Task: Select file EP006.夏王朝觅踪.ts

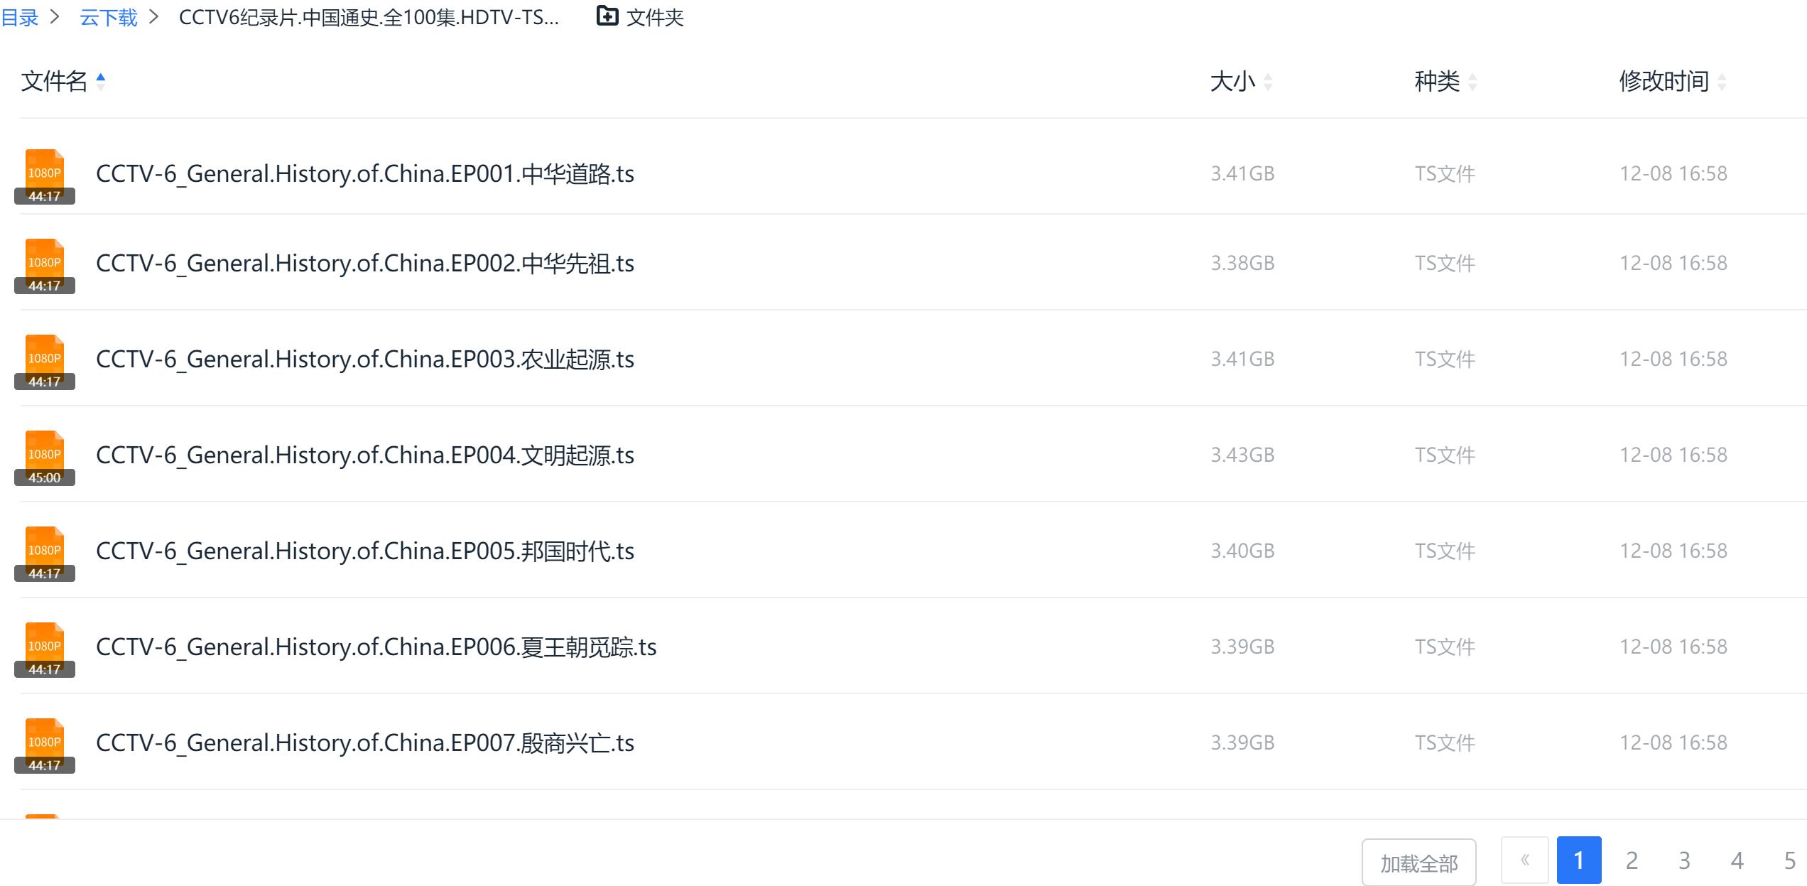Action: coord(376,647)
